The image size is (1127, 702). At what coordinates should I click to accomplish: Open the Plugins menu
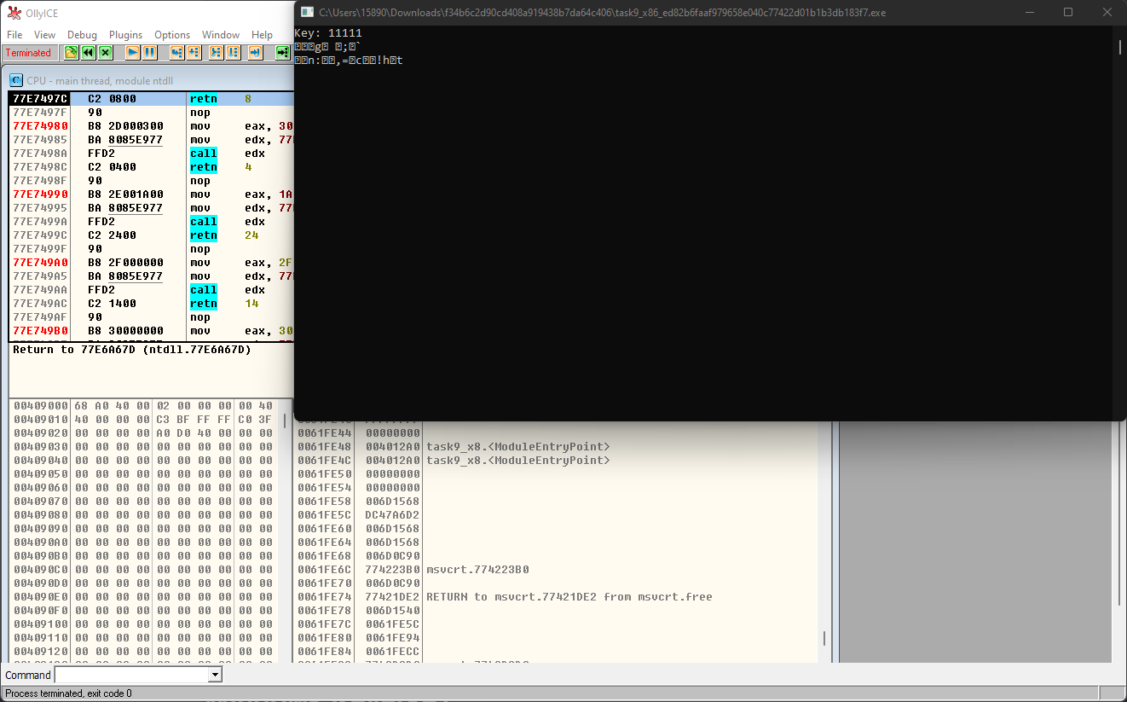[126, 35]
